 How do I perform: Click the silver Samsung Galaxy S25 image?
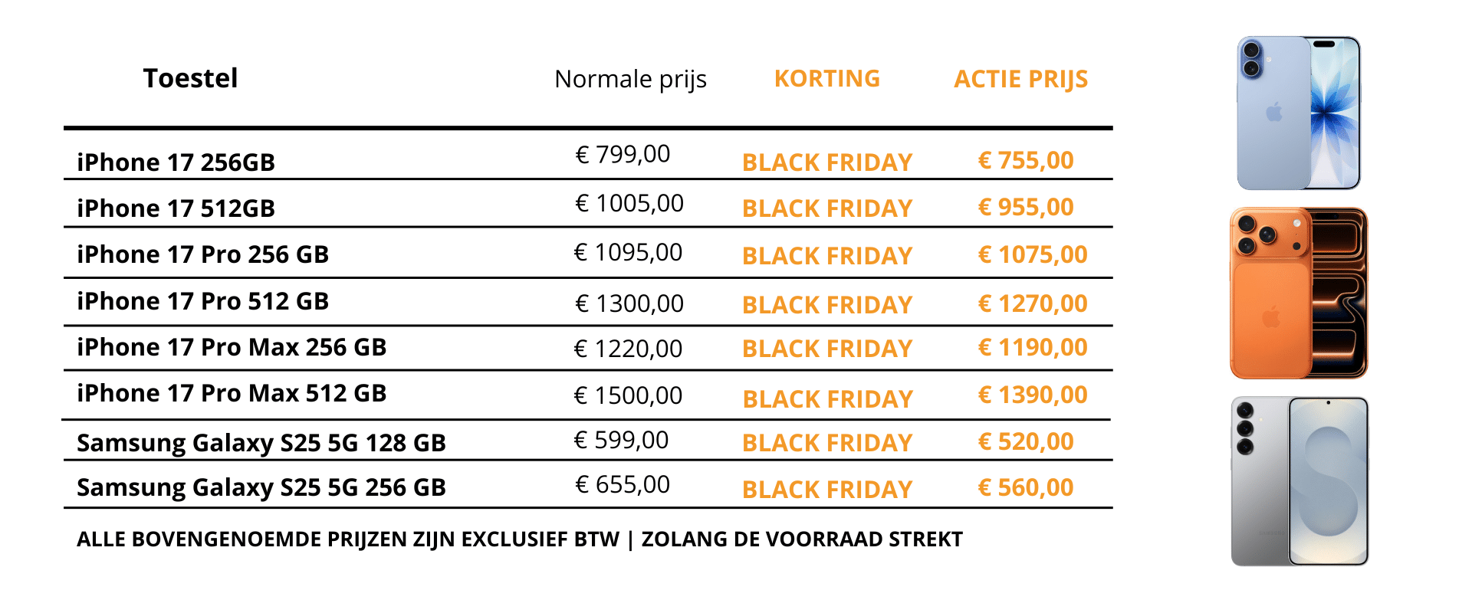pos(1299,481)
